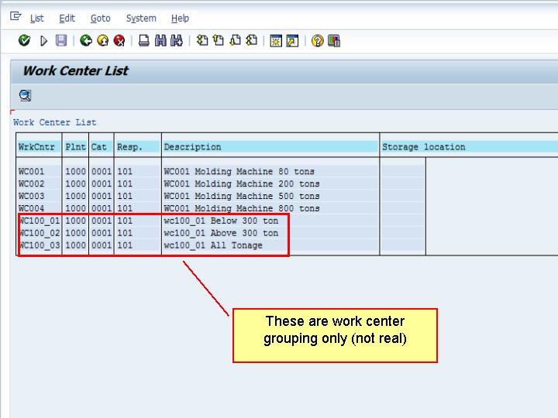Click the WrkCntr column header
The image size is (558, 418).
[x=40, y=147]
